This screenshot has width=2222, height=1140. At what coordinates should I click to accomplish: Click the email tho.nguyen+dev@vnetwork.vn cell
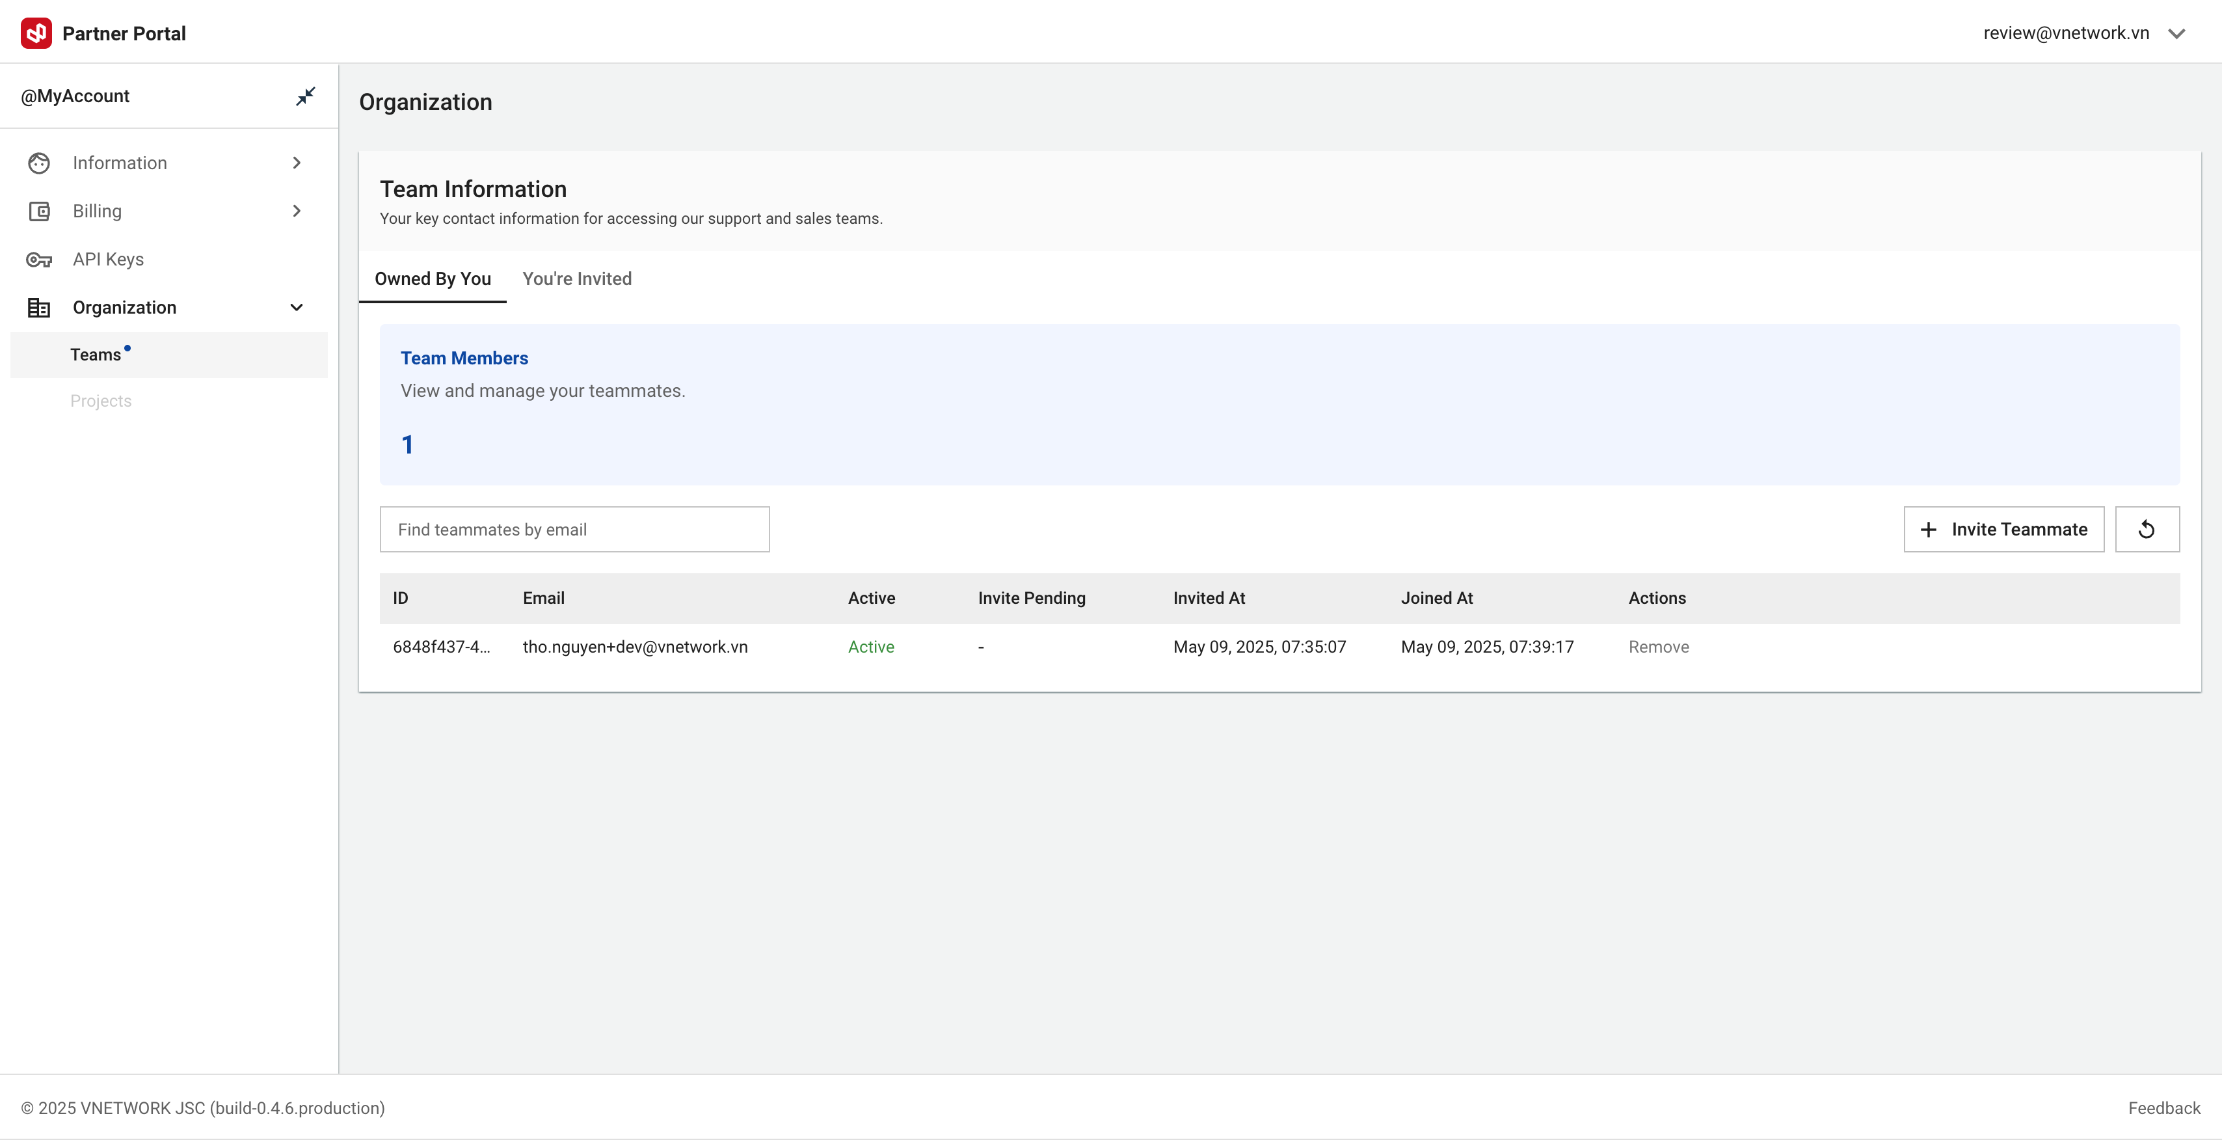point(635,647)
